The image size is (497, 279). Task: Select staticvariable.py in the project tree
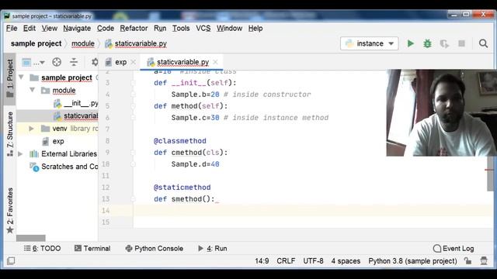pyautogui.click(x=76, y=115)
